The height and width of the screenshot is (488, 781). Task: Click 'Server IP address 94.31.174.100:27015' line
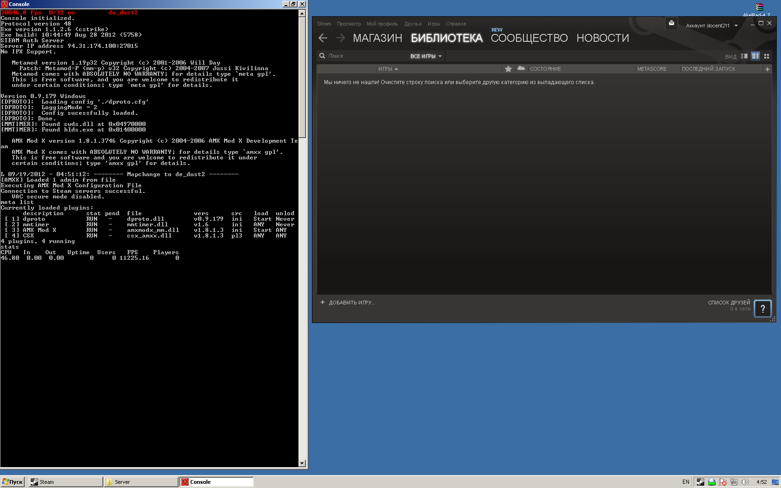pos(69,46)
